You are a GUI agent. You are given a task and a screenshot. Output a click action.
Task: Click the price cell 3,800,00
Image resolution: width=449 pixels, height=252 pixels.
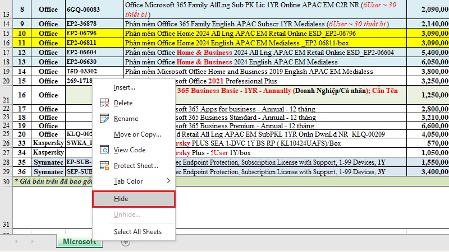428,72
